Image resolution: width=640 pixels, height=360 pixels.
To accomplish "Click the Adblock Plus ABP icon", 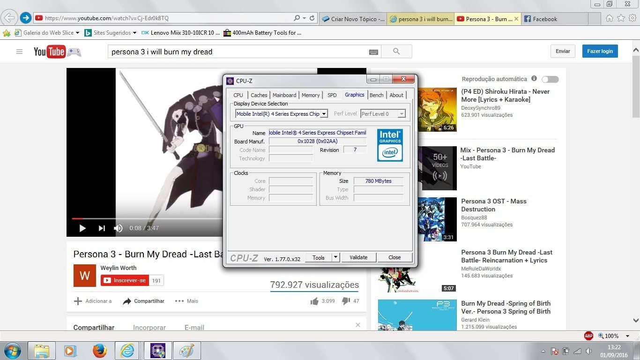I will 589,336.
